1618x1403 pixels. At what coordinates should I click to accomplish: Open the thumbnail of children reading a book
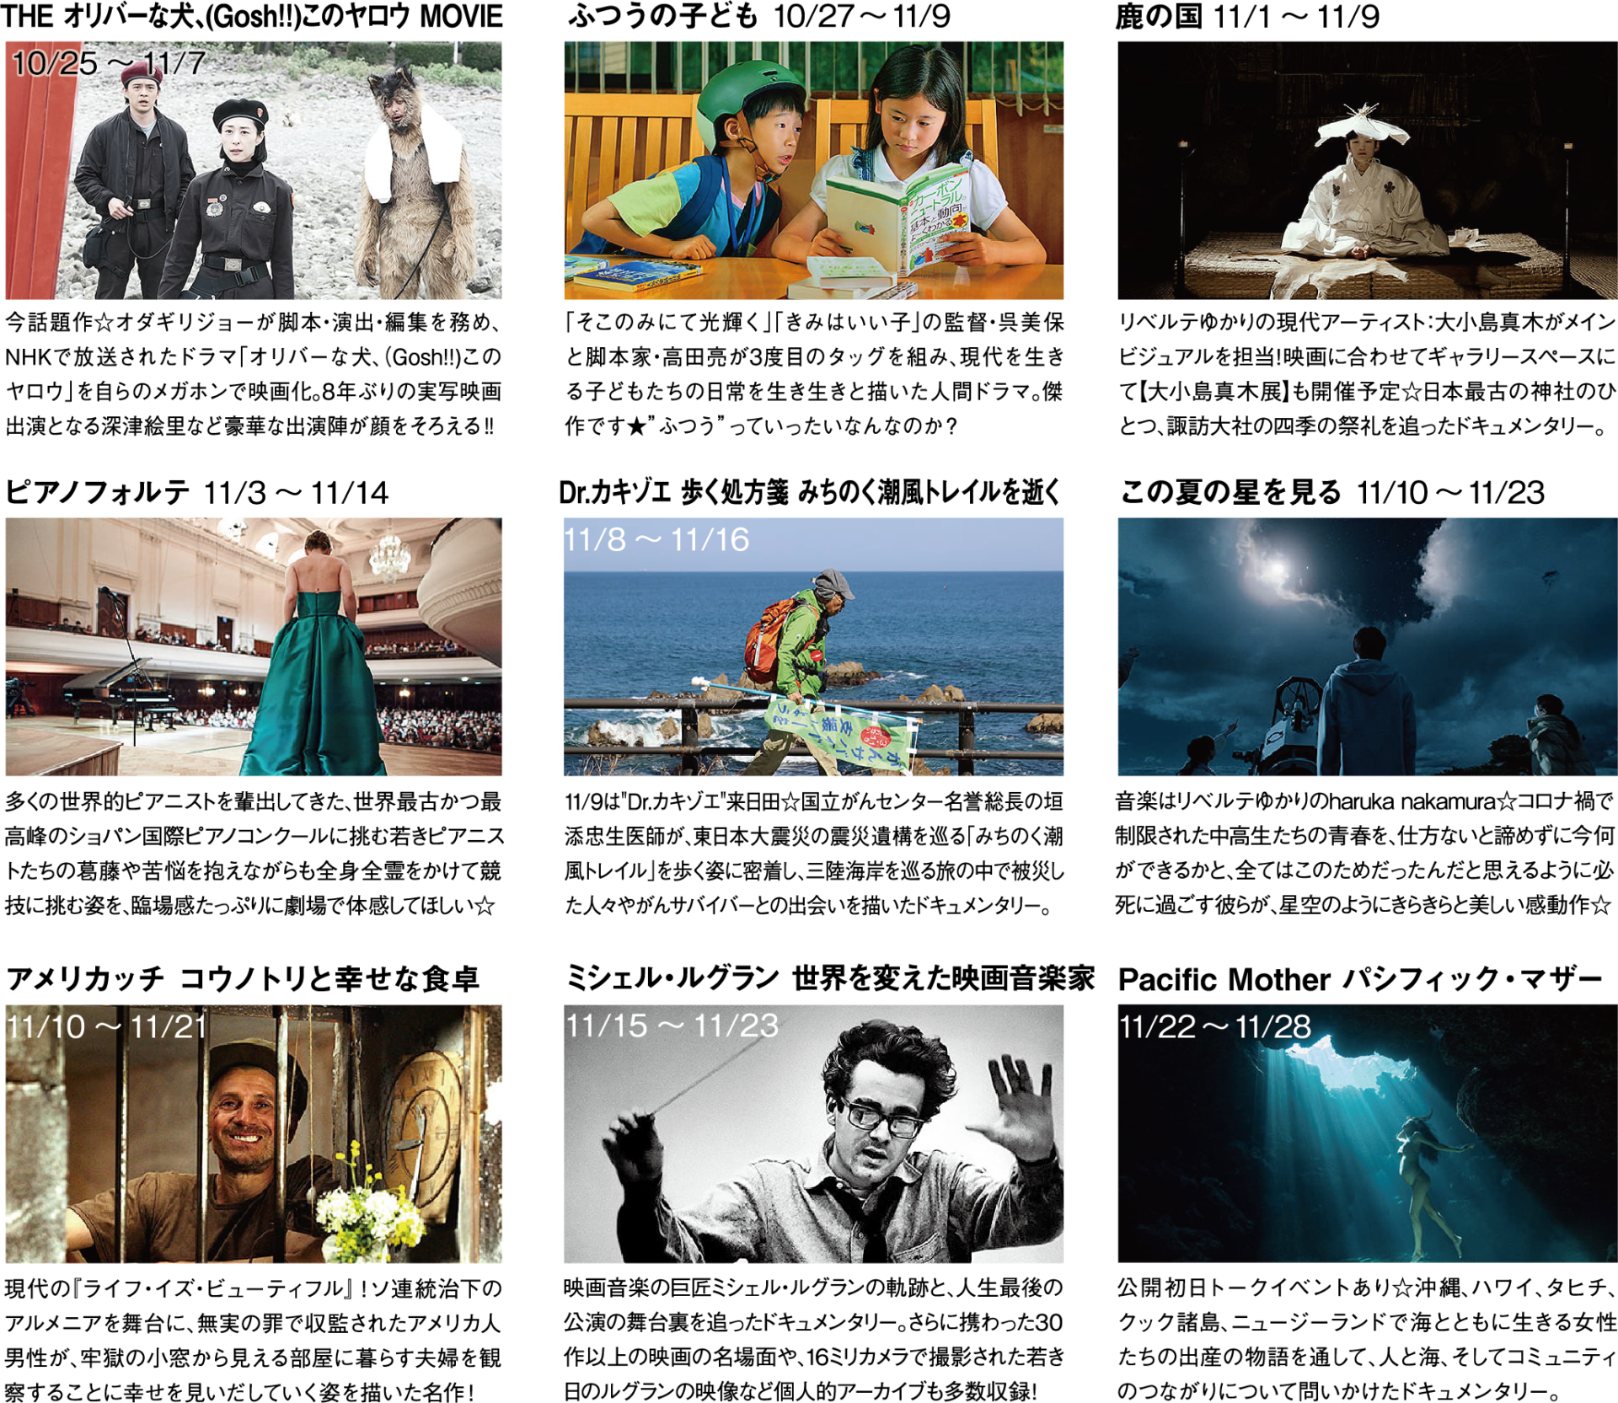point(813,170)
